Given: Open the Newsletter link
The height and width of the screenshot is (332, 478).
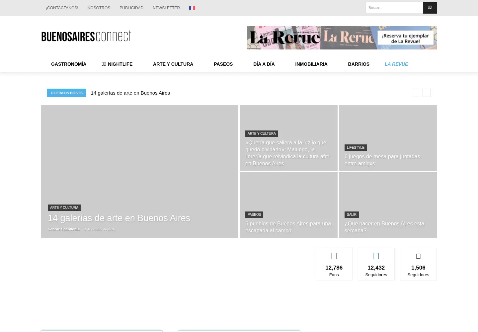Looking at the screenshot, I should [x=166, y=8].
